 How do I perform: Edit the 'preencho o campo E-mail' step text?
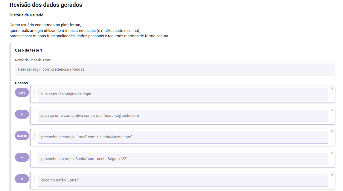click(182, 137)
